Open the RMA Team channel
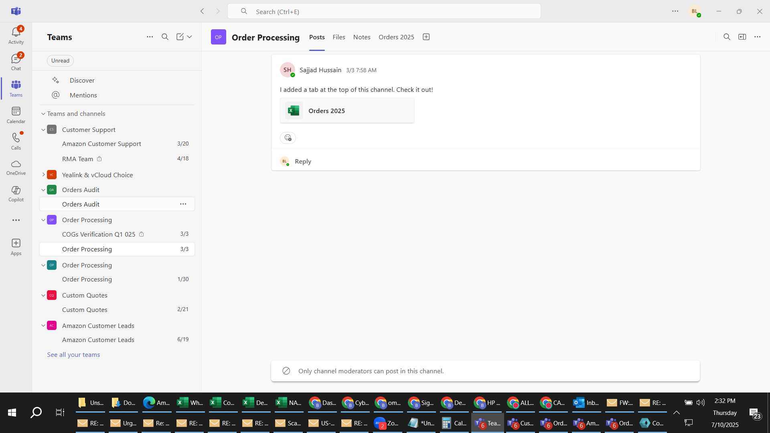Viewport: 770px width, 433px height. (117, 159)
